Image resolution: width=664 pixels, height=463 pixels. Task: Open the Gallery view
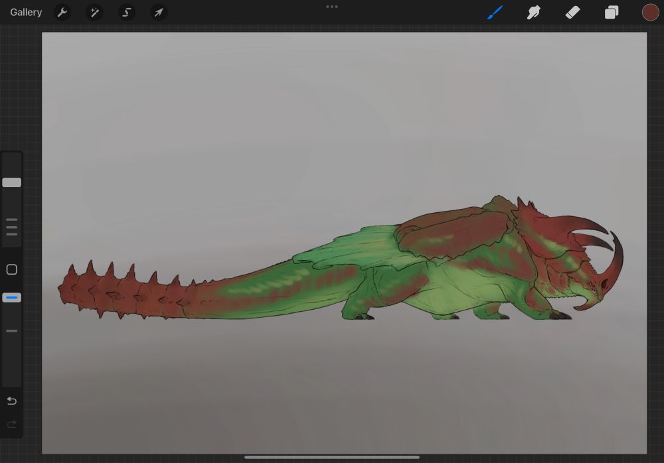[x=26, y=13]
